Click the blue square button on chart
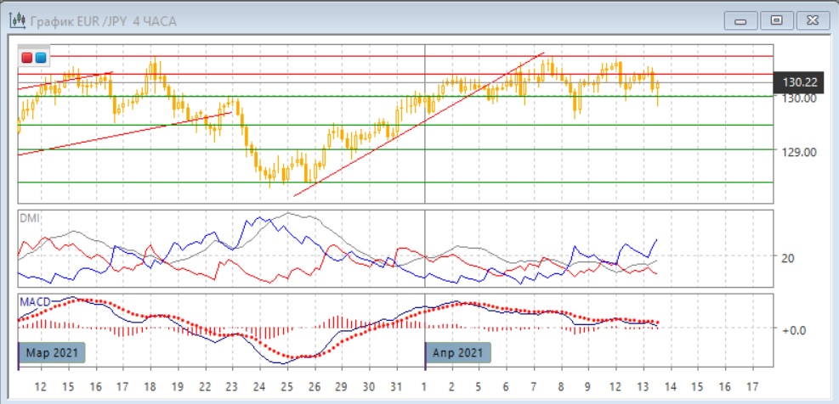 click(x=40, y=58)
